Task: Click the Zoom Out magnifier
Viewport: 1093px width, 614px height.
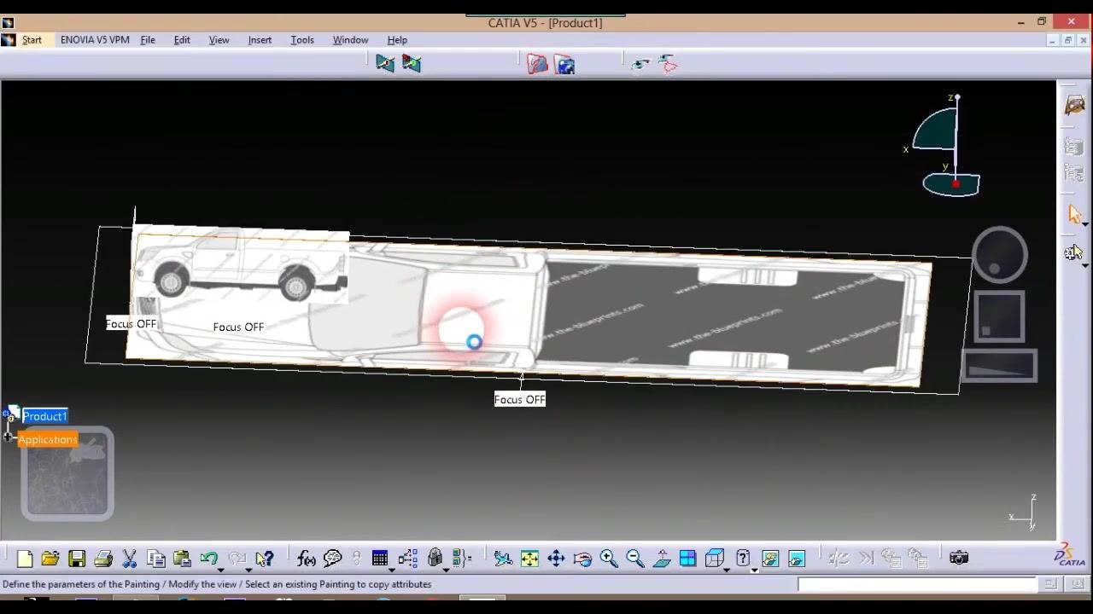Action: (x=635, y=559)
